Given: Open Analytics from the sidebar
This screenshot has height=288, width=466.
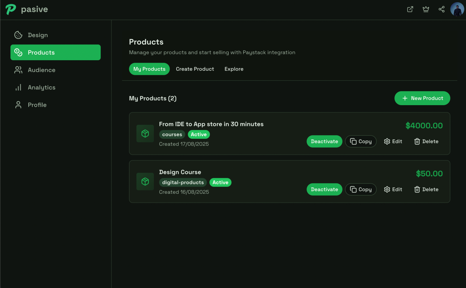Looking at the screenshot, I should (55, 87).
